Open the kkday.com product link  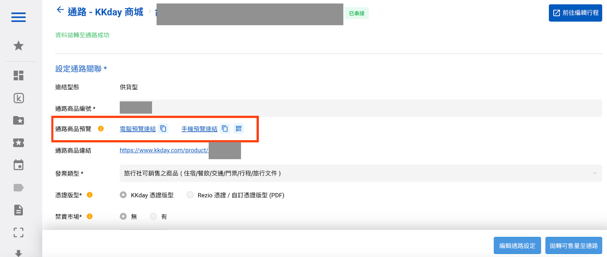point(164,150)
